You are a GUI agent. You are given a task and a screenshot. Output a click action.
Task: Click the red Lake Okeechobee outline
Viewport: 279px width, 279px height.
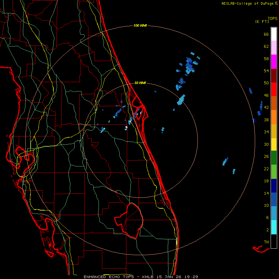130,221
